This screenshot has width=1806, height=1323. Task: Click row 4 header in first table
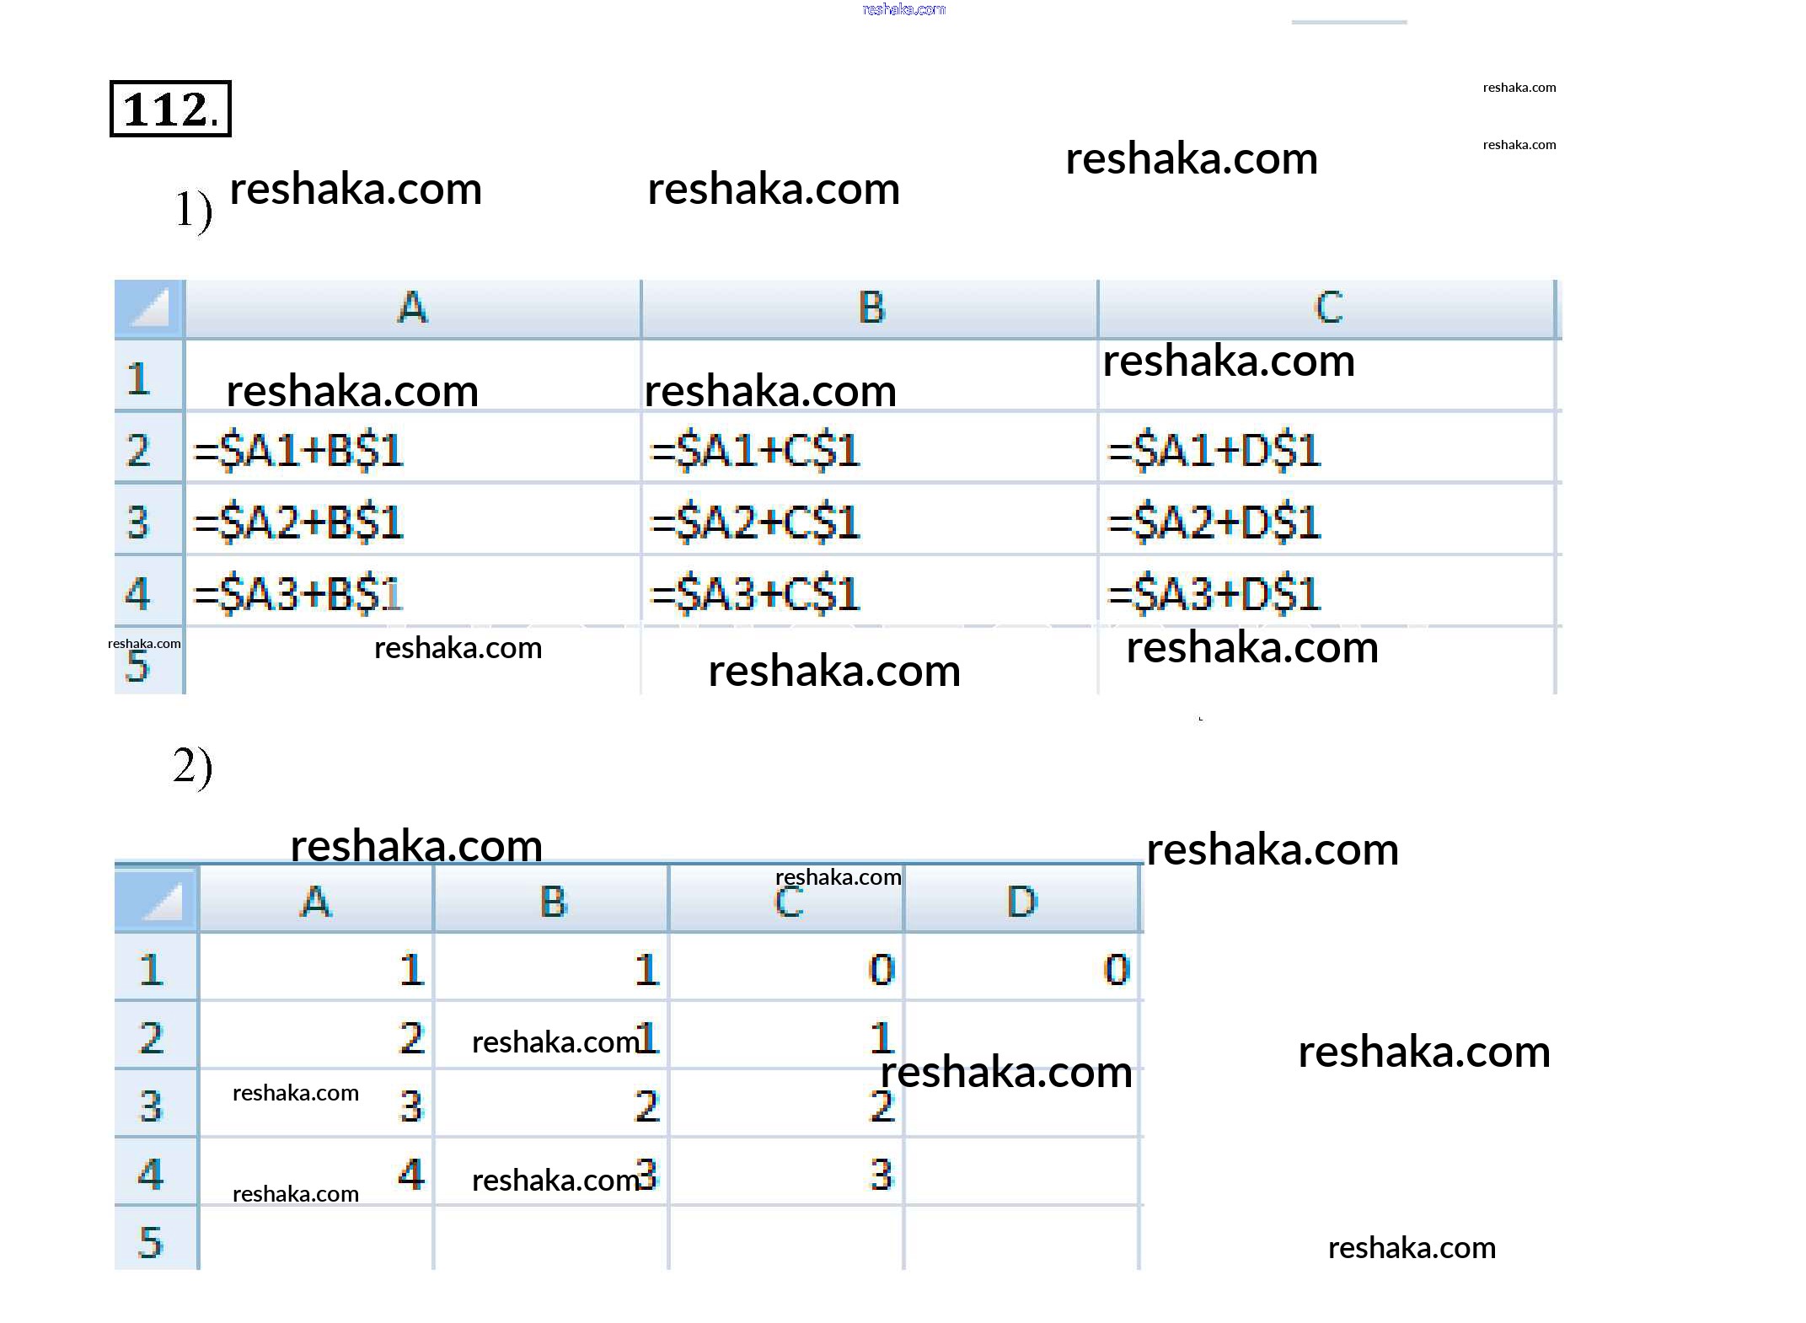140,592
